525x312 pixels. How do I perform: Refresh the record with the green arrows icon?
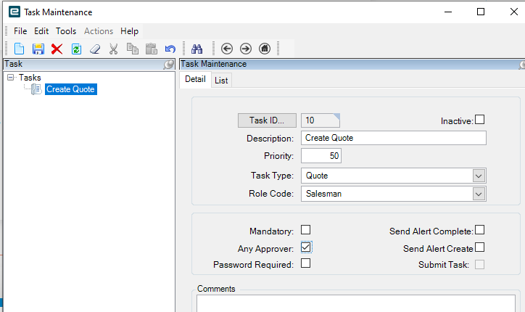coord(76,49)
